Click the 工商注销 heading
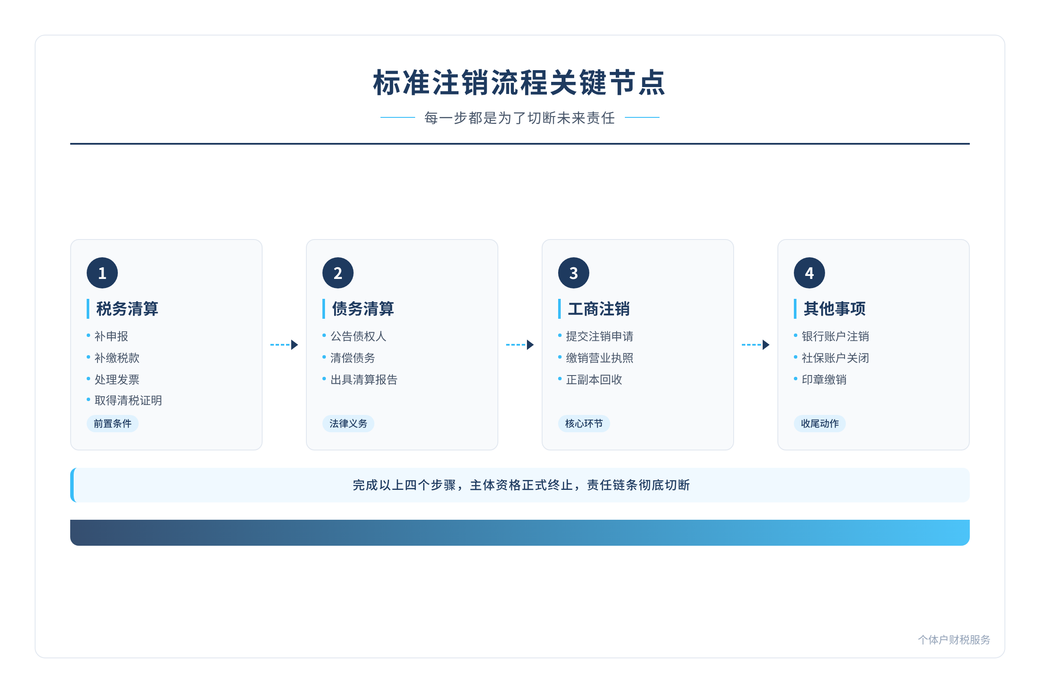 598,308
